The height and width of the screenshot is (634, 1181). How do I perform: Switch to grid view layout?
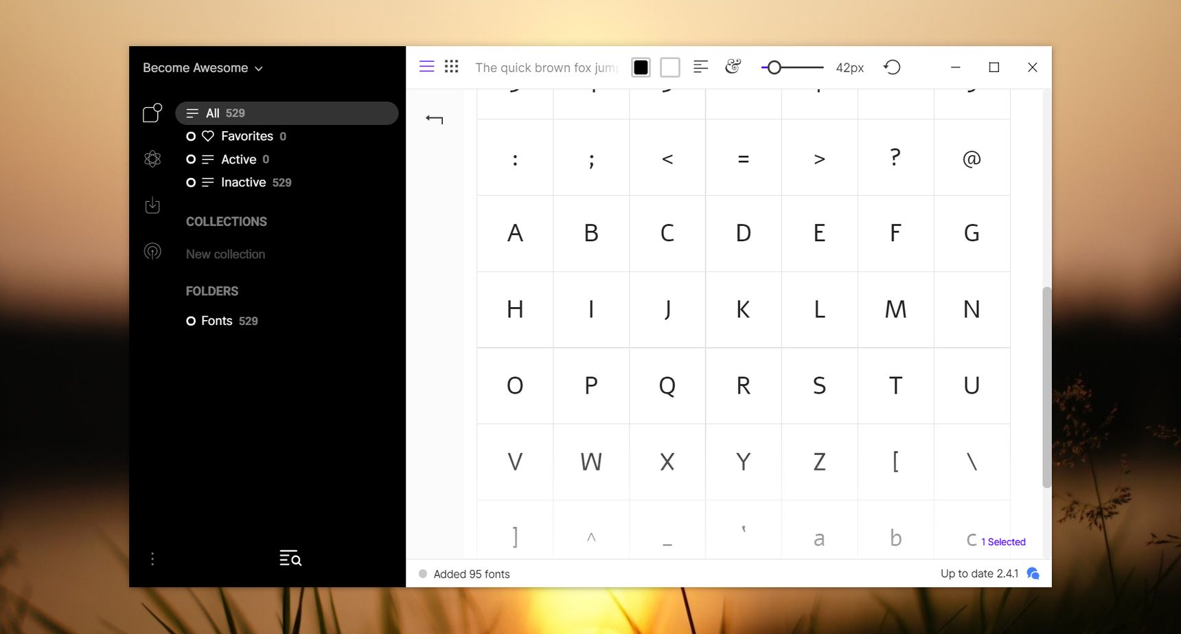tap(451, 67)
